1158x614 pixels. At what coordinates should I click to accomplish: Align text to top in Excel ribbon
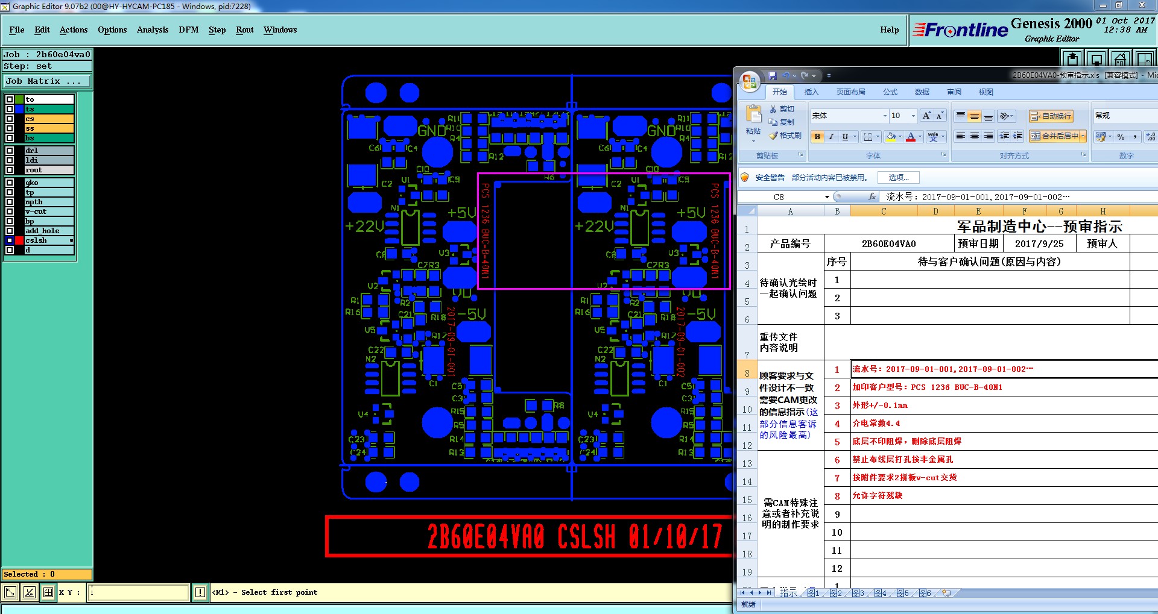coord(960,116)
